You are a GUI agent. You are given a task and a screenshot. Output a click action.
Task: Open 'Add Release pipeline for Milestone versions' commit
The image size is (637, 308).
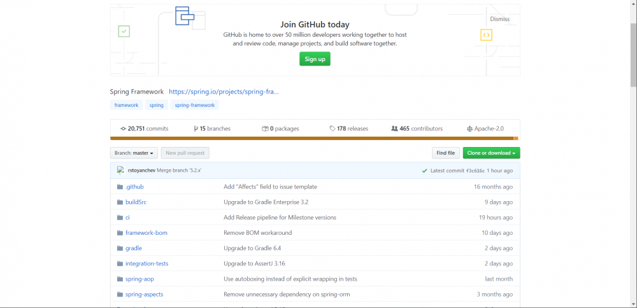(x=280, y=218)
